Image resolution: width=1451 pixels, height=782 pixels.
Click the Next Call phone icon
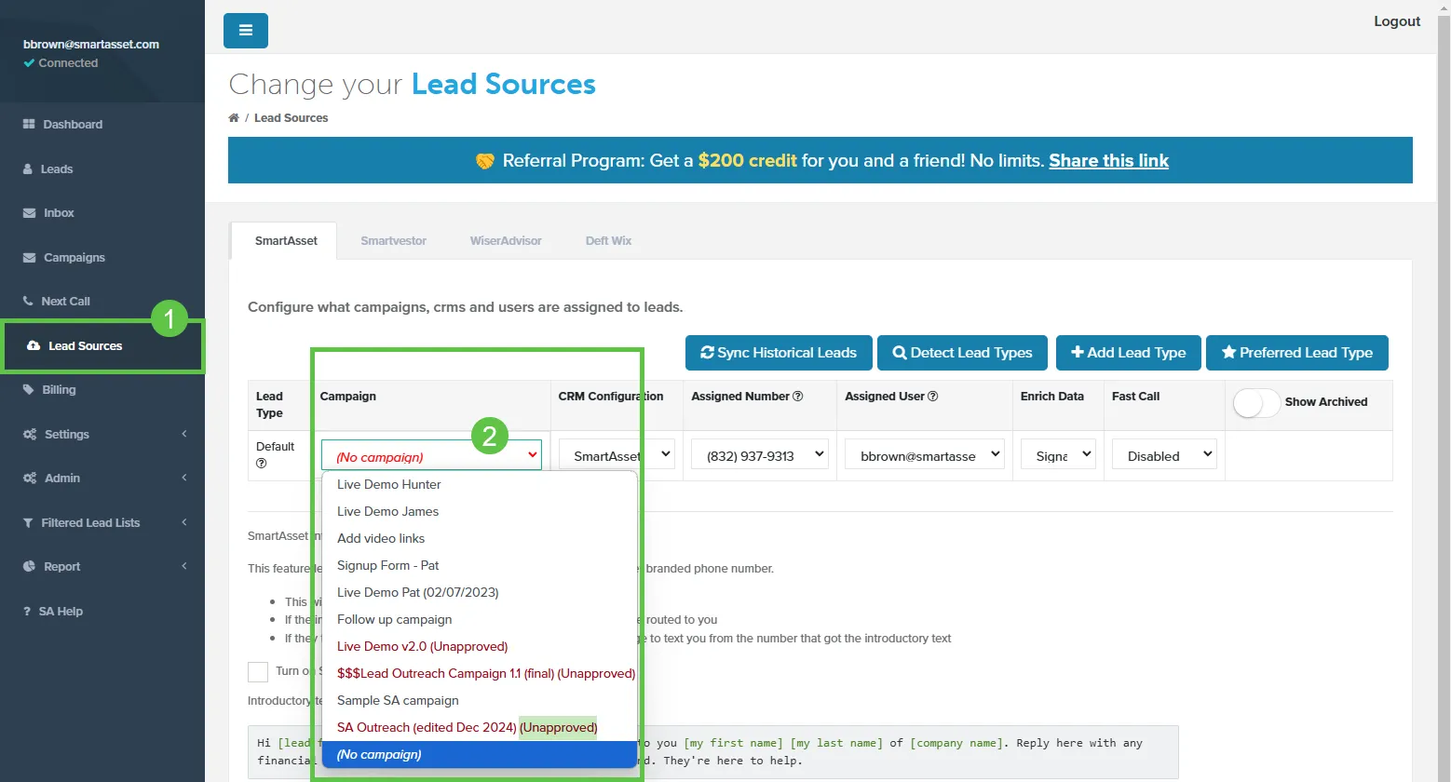click(x=28, y=302)
